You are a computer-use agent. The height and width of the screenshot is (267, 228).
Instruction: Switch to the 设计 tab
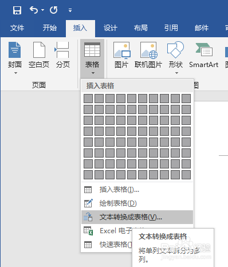[111, 28]
